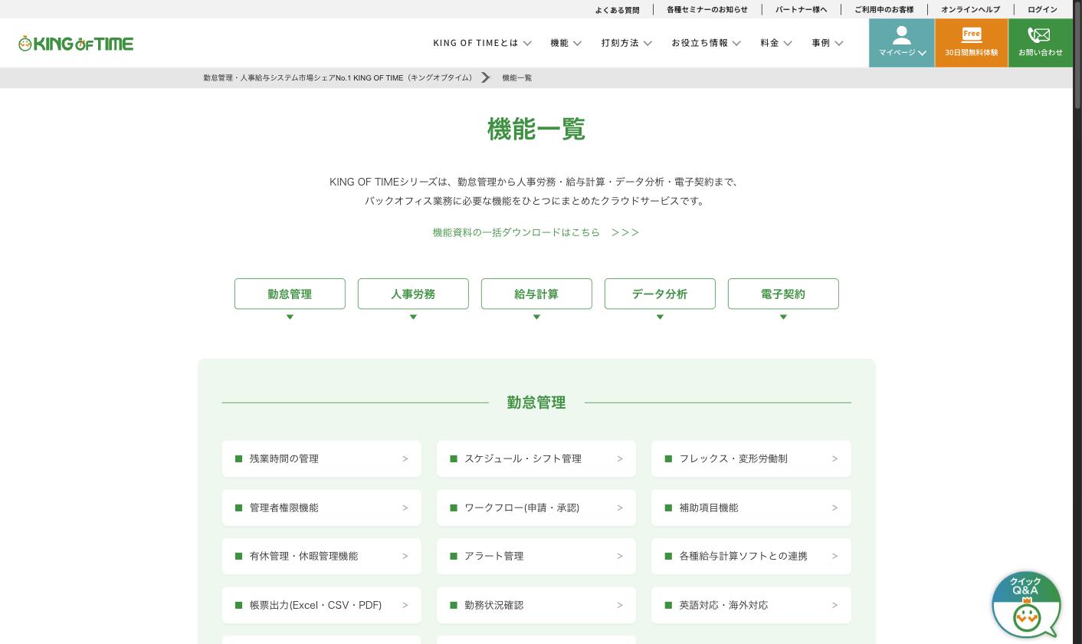The height and width of the screenshot is (644, 1082).
Task: Open the クイックQ&A chat mascot
Action: click(1026, 605)
